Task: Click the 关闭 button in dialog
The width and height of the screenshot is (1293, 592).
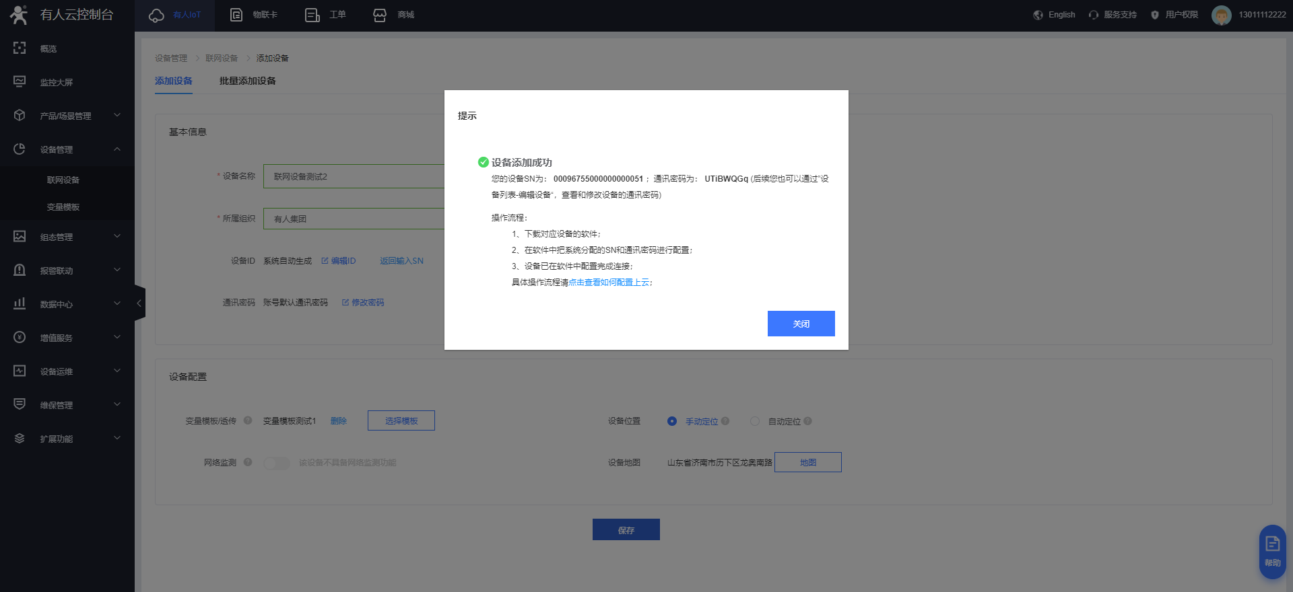Action: (801, 324)
